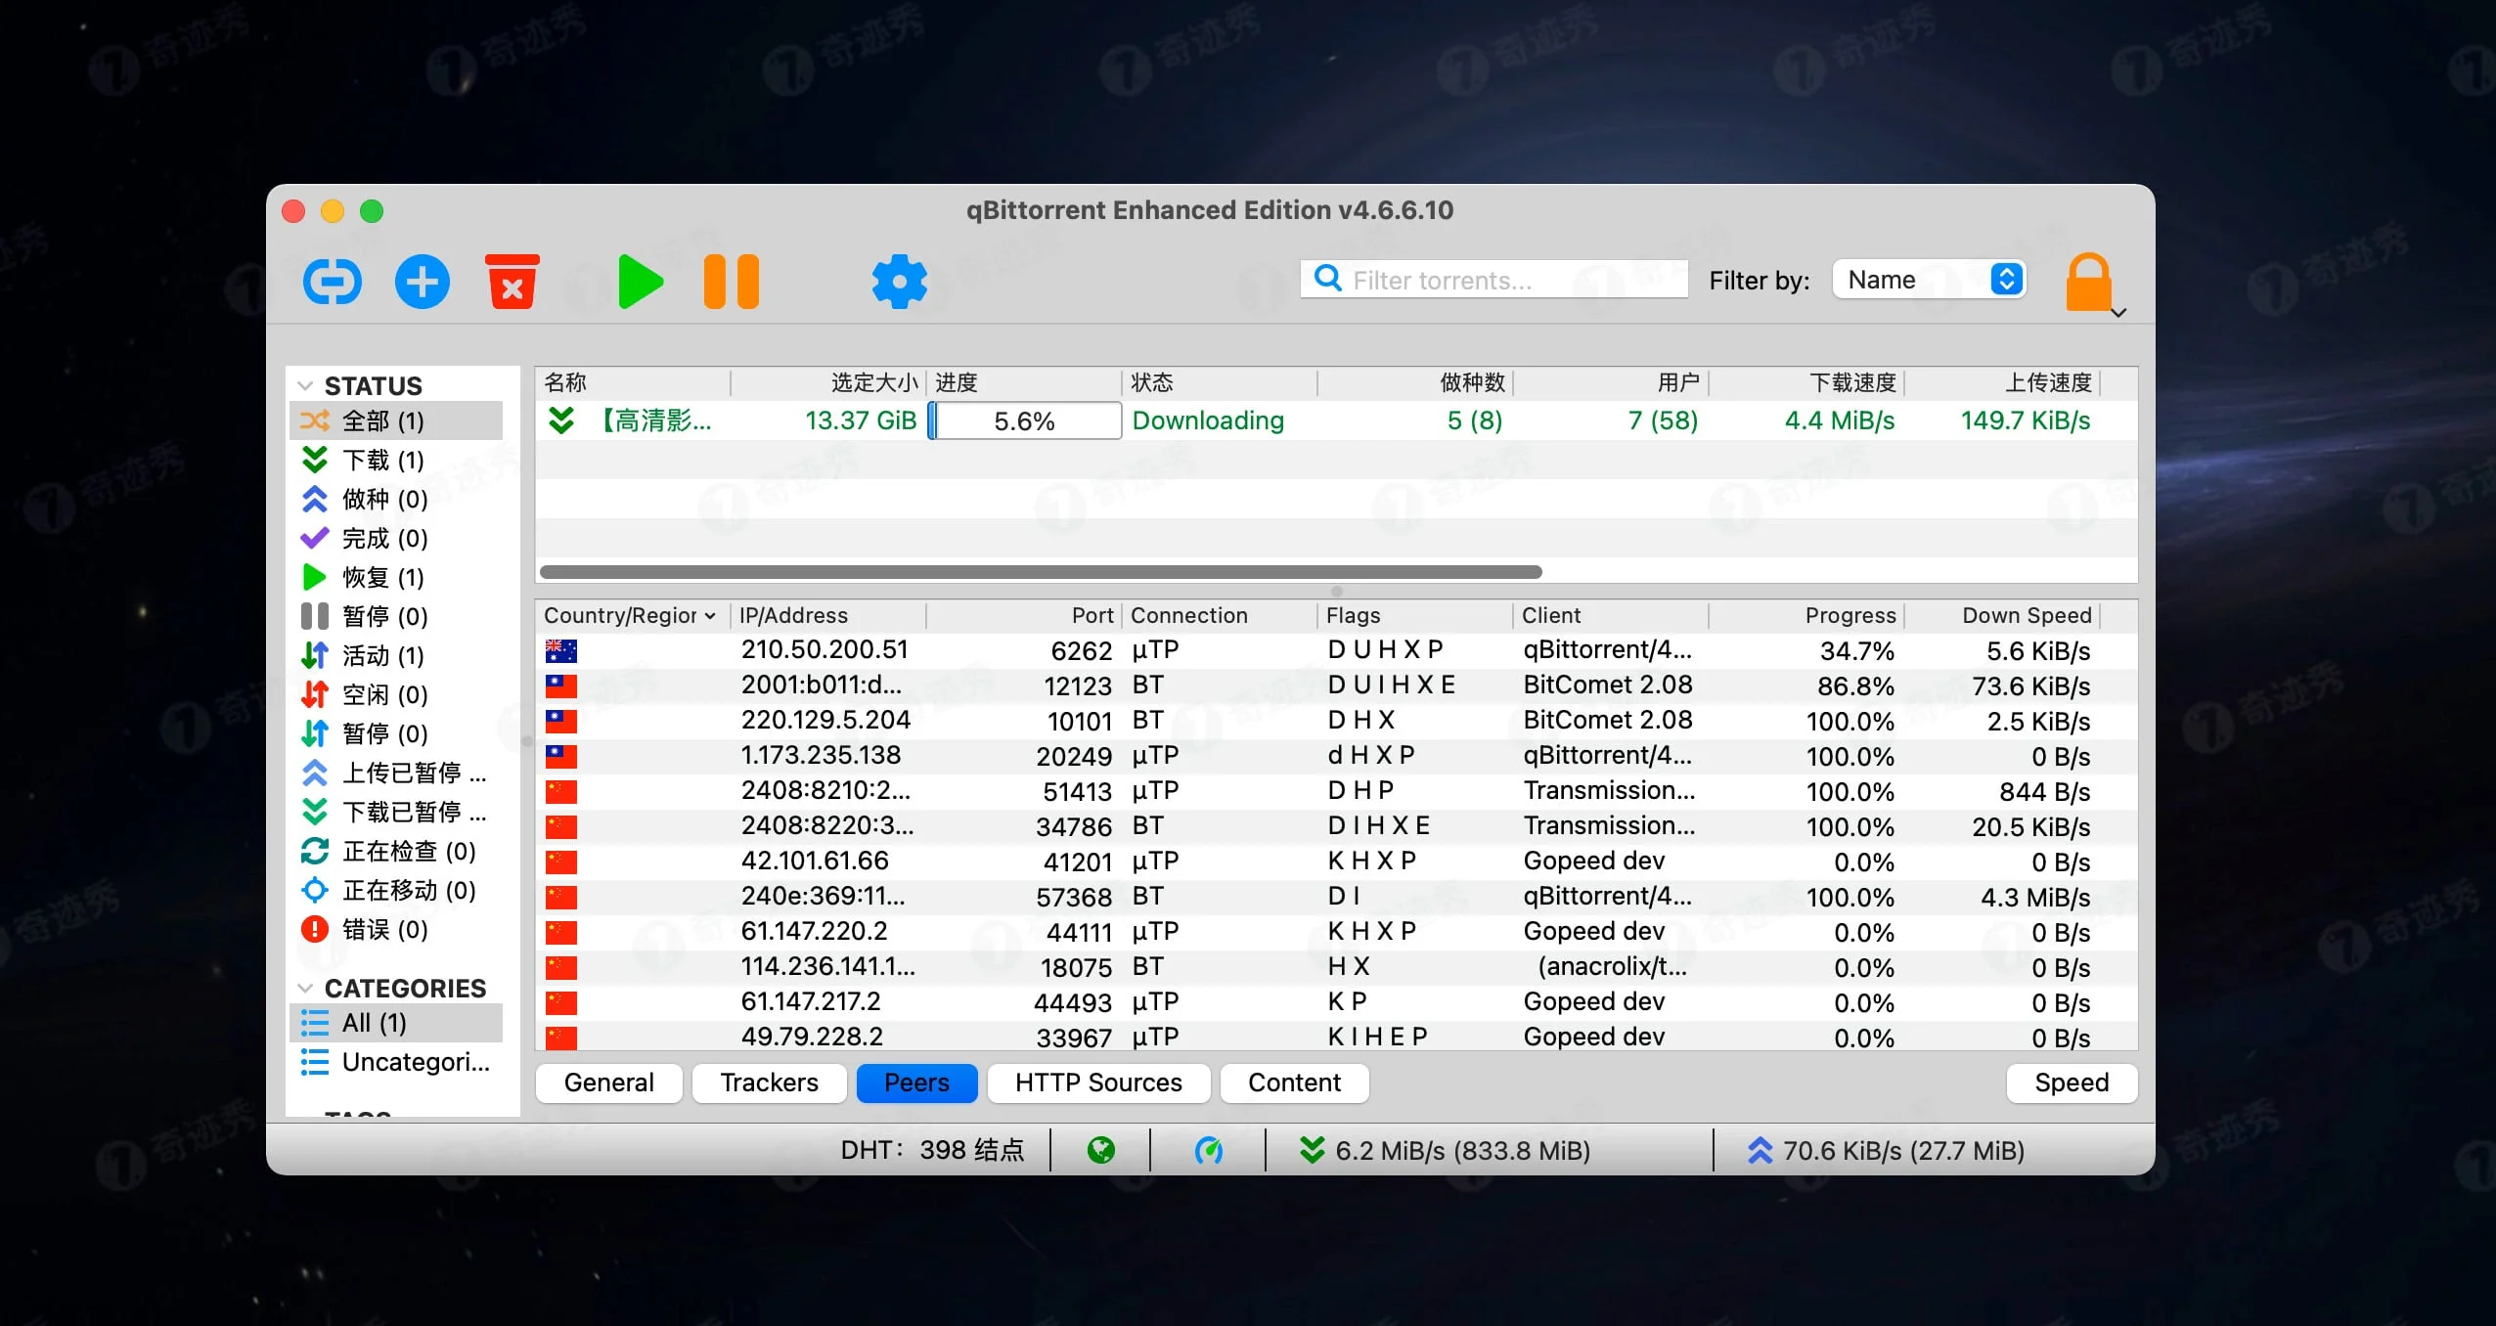Viewport: 2496px width, 1326px height.
Task: Click the 5.6% progress bar of the torrent
Action: (1023, 420)
